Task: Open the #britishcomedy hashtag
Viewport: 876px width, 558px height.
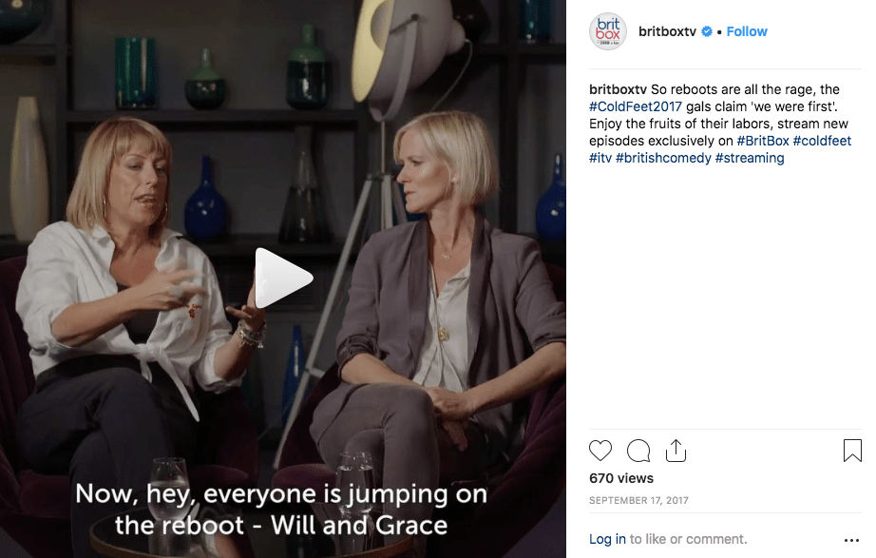Action: click(x=663, y=158)
